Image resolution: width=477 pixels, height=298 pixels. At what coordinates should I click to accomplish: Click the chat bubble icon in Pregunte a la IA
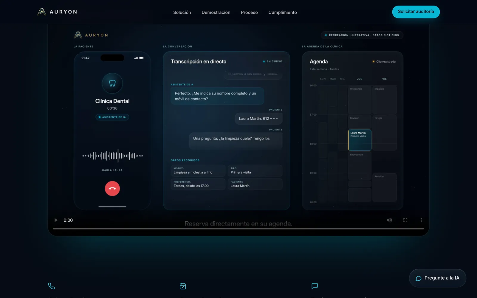tap(419, 278)
